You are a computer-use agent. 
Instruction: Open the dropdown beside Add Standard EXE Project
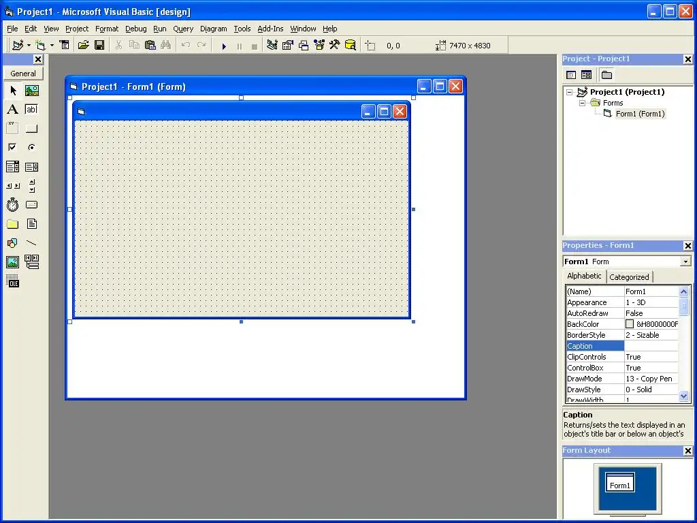29,46
